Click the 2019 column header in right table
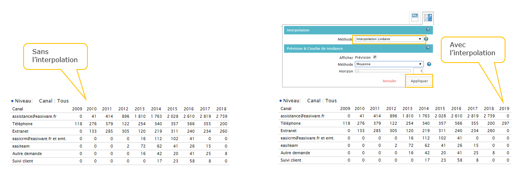514x171 pixels. [504, 109]
